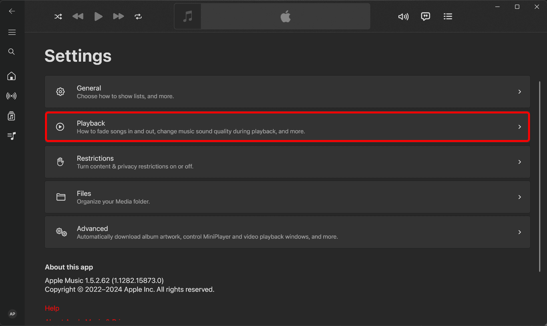Screen dimensions: 547x326
Task: Skip to the previous track
Action: (x=78, y=17)
